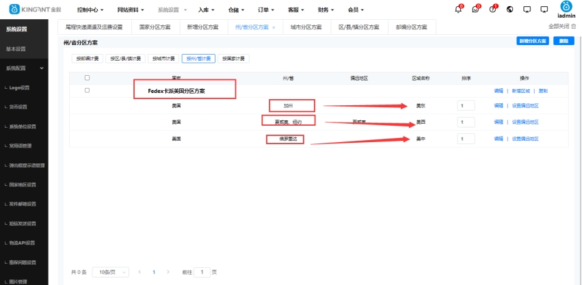Open the notification bell icon
582x285 pixels.
(x=458, y=10)
